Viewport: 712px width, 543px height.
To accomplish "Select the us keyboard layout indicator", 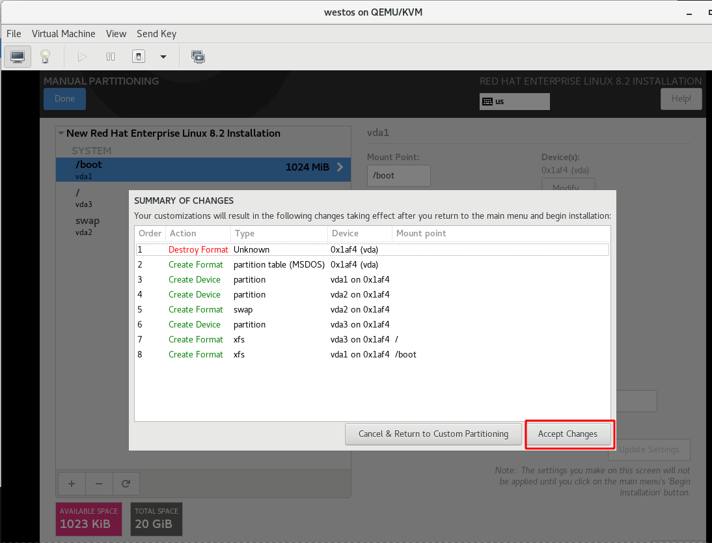I will pyautogui.click(x=514, y=102).
